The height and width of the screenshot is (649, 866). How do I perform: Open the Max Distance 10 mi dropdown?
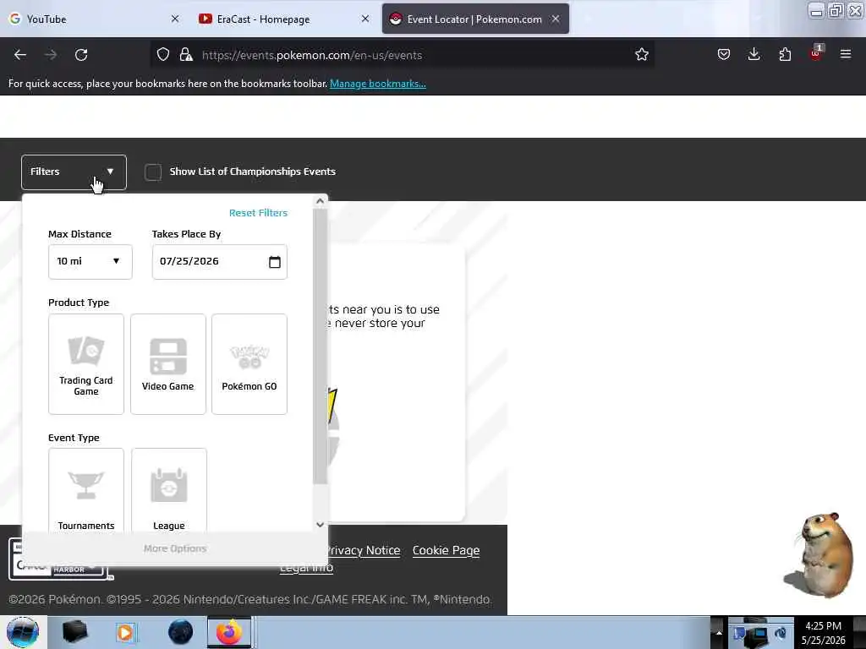click(90, 262)
